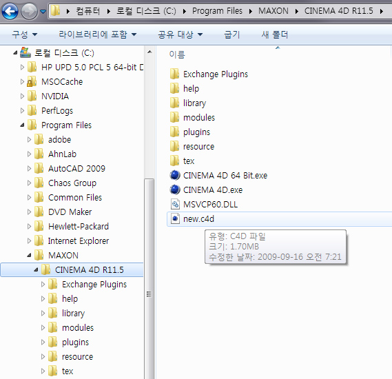The height and width of the screenshot is (379, 392).
Task: Select DVD Maker folder in tree
Action: pyautogui.click(x=70, y=212)
